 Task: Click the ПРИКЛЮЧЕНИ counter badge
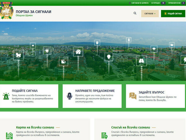[x=183, y=3]
